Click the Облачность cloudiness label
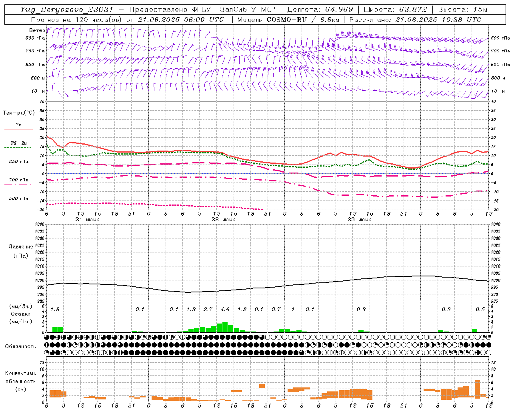The image size is (512, 409). tap(20, 346)
